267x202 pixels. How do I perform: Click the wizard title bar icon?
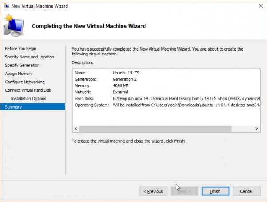click(x=6, y=6)
